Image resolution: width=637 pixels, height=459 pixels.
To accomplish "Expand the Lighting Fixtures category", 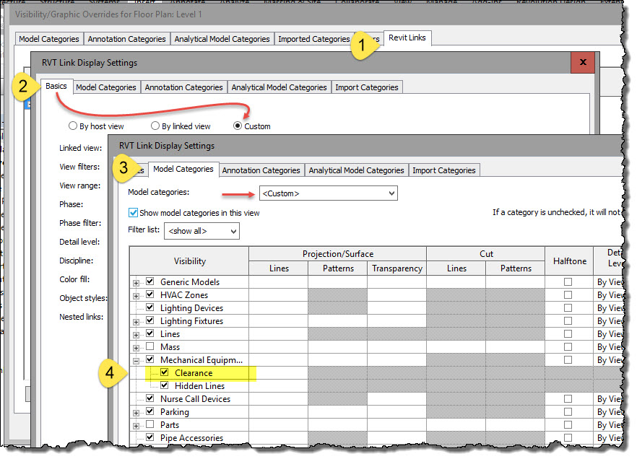I will coord(136,322).
